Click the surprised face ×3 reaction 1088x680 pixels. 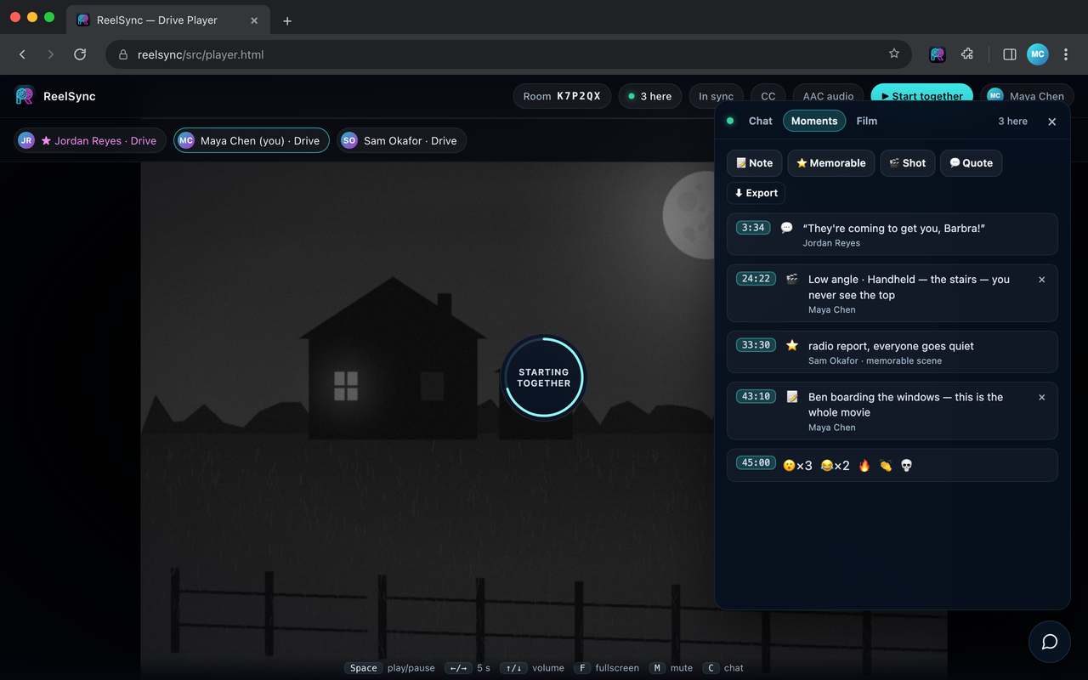point(797,466)
